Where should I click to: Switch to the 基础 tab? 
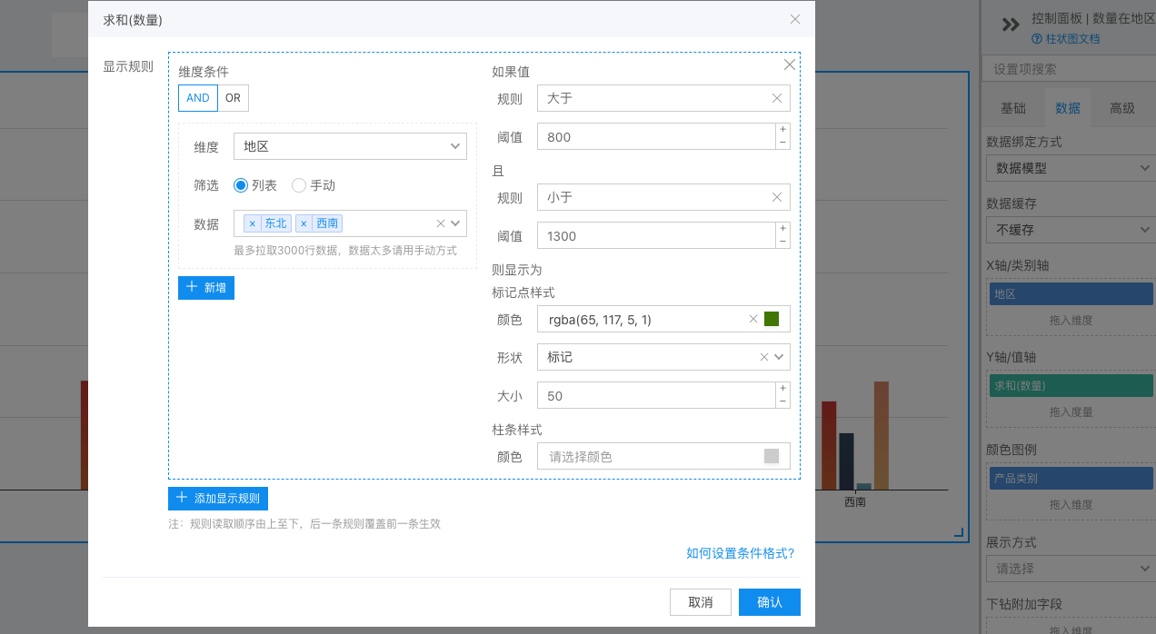pos(1013,108)
